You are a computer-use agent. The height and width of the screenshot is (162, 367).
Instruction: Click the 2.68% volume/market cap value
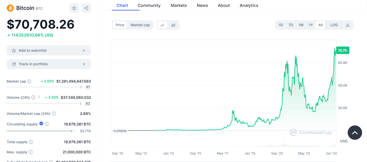tap(85, 114)
